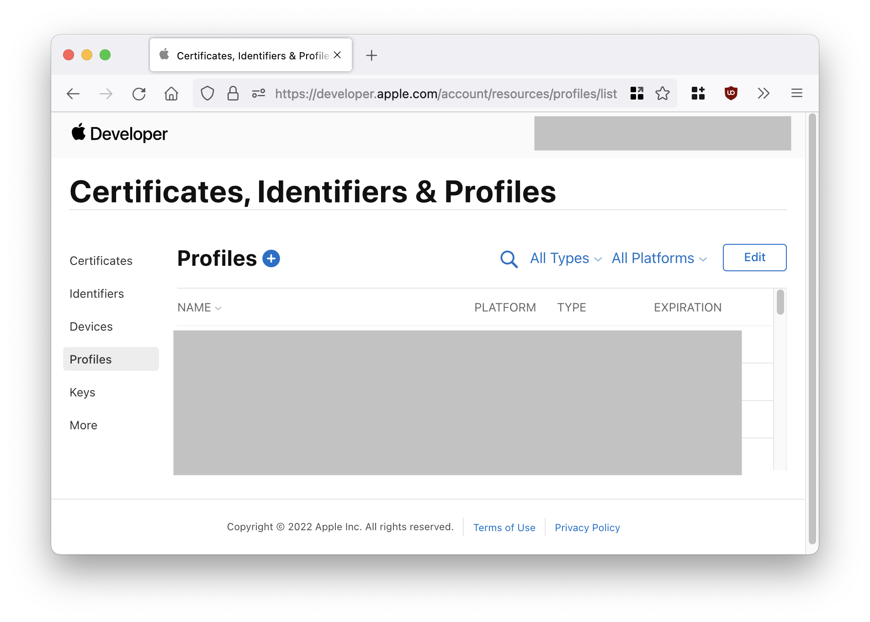Open the site permissions icon in address bar
Screen dimensions: 870x622
tap(259, 94)
